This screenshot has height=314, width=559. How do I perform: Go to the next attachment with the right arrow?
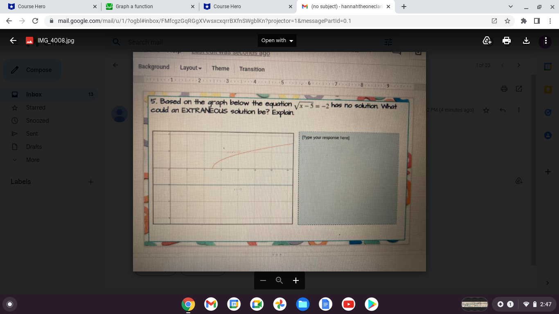point(518,65)
